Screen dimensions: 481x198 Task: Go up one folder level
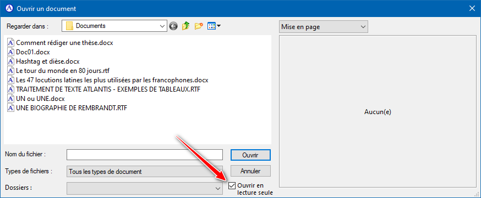point(185,26)
